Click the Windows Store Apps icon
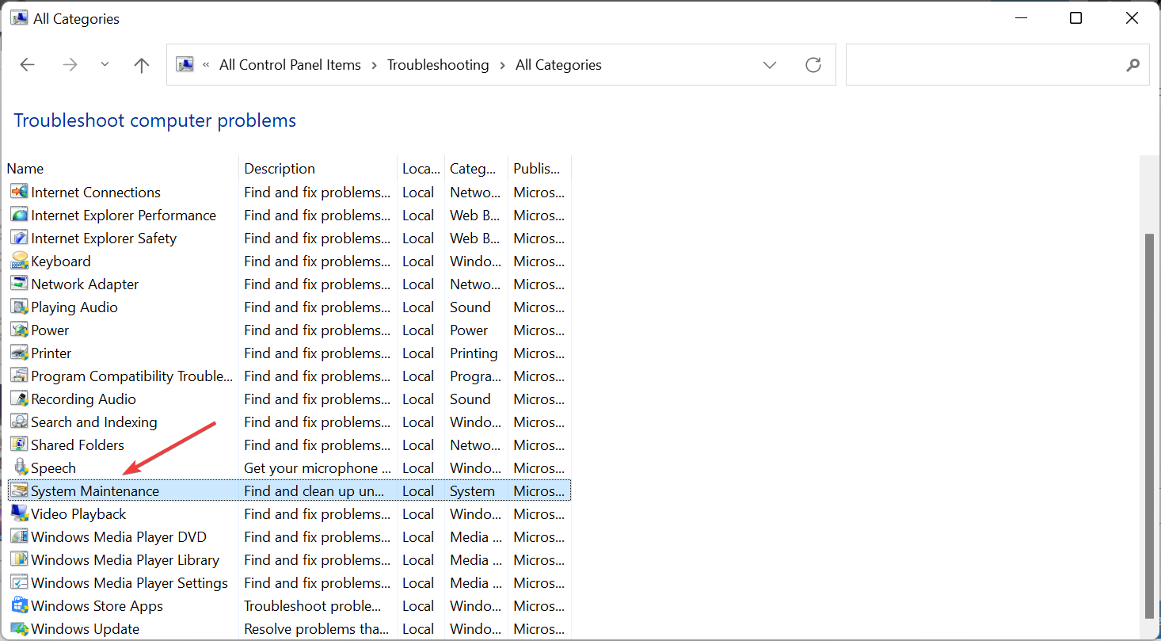Screen dimensions: 1161x641 tap(19, 605)
